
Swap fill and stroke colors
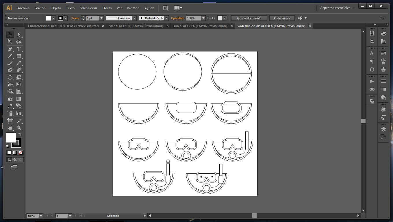point(20,134)
